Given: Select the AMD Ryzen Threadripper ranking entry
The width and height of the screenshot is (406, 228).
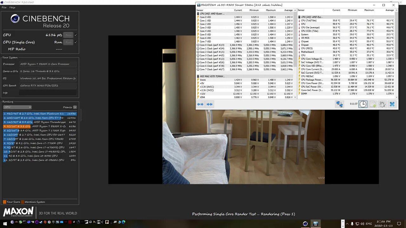Looking at the screenshot, I should 40,122.
